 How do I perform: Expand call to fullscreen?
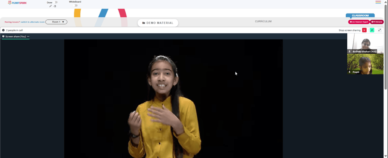pyautogui.click(x=380, y=30)
